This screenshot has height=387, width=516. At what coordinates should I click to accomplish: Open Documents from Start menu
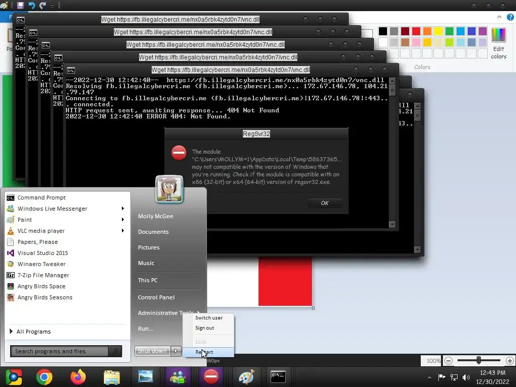point(153,232)
